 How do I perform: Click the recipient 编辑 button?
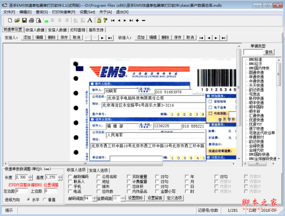point(153,38)
